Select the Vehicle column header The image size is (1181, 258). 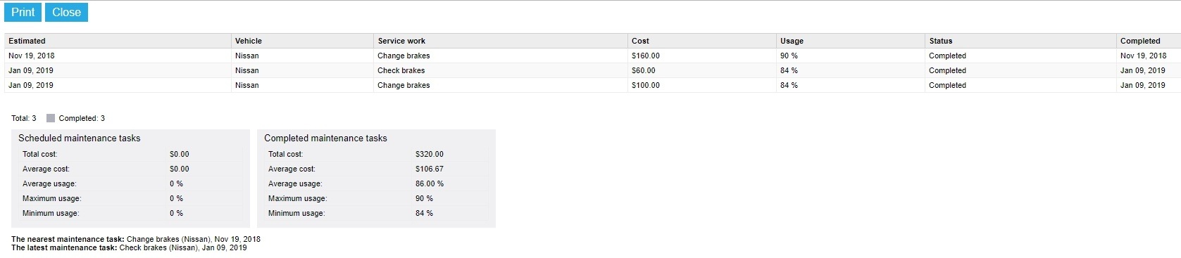coord(302,41)
